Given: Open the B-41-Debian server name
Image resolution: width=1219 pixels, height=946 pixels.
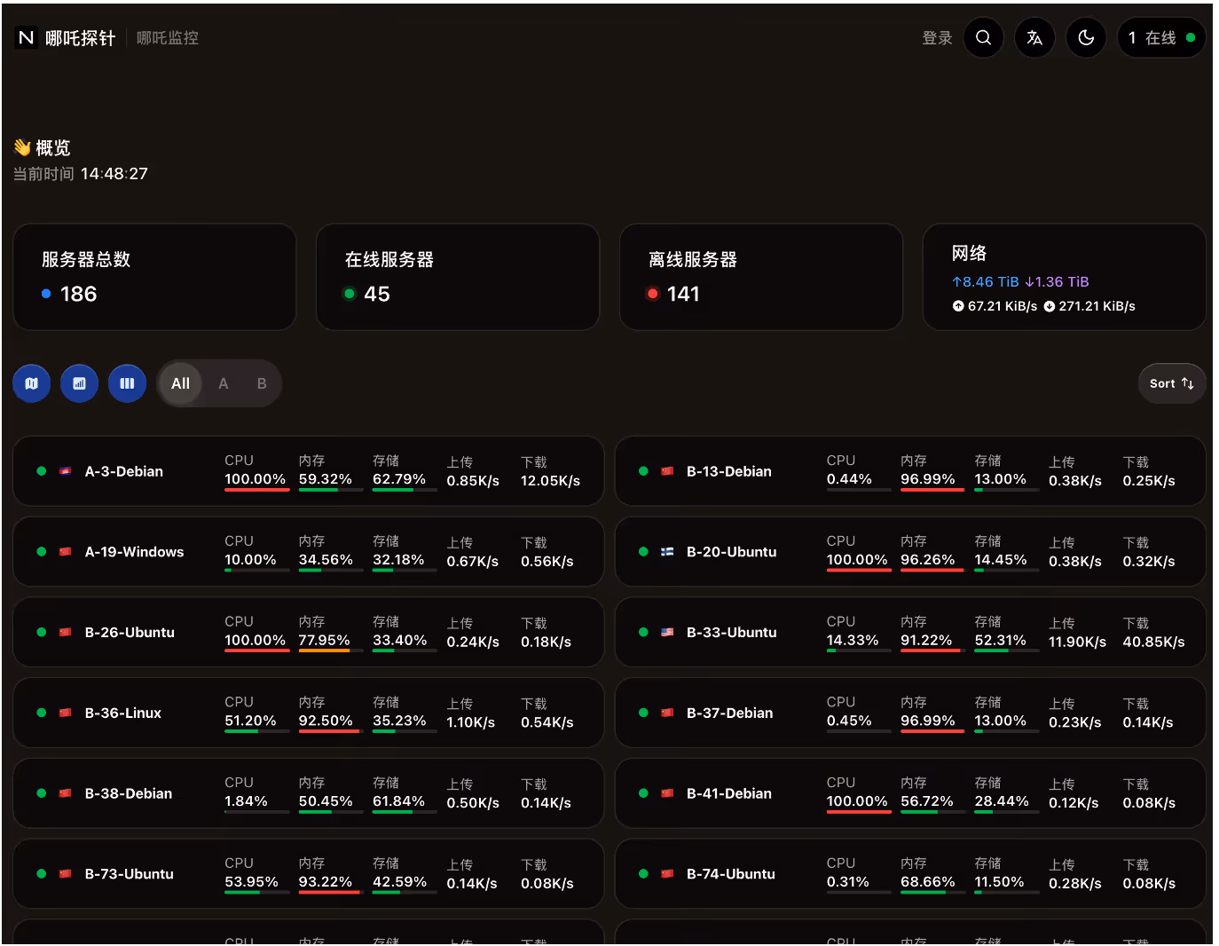Looking at the screenshot, I should (729, 793).
